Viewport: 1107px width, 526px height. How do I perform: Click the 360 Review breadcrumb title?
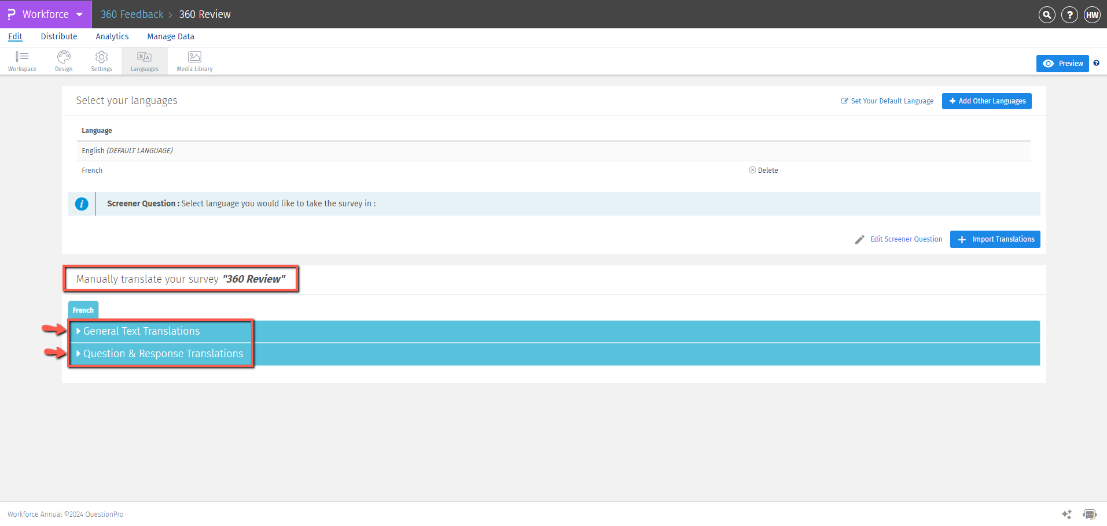coord(205,14)
